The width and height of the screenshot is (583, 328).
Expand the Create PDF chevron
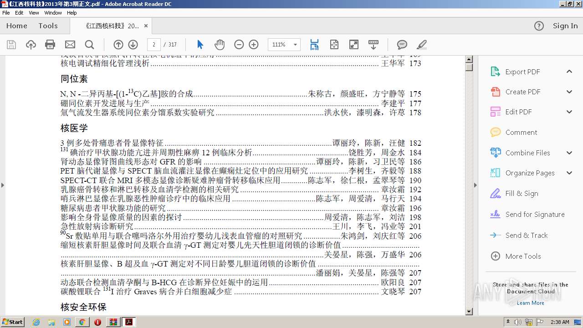[569, 92]
